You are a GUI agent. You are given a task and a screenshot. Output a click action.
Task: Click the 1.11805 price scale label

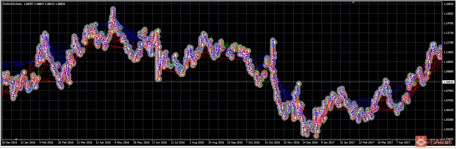pos(448,52)
